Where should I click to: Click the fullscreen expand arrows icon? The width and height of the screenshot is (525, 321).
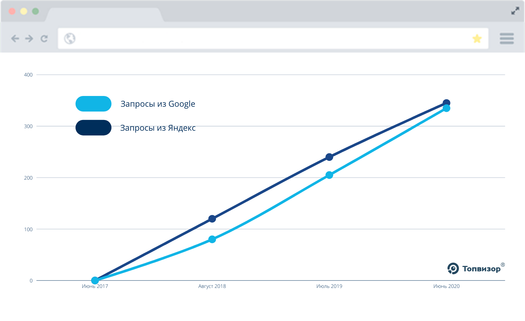515,11
